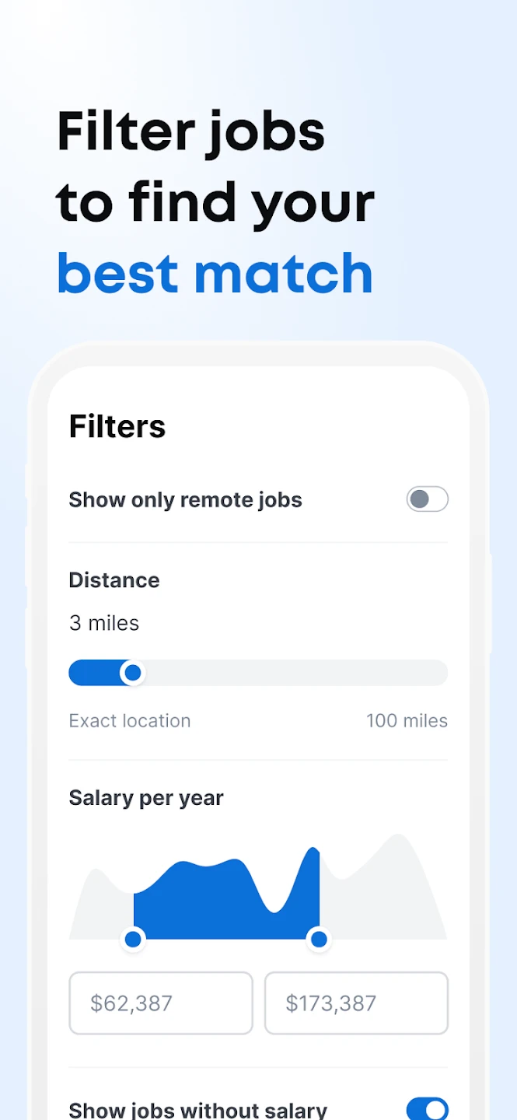Focus the $62,387 minimum salary field
The height and width of the screenshot is (1120, 517).
click(161, 1003)
